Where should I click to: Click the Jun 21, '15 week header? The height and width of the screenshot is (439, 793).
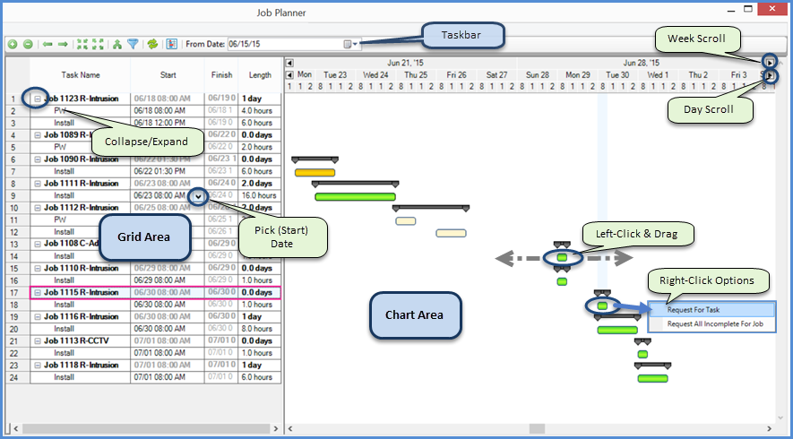pyautogui.click(x=405, y=64)
